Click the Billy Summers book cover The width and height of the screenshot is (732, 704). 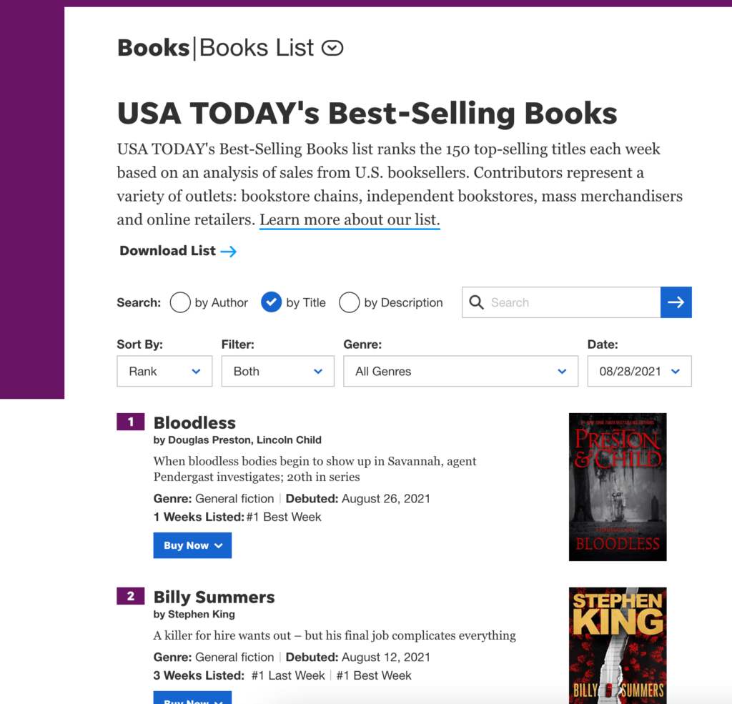pos(617,643)
